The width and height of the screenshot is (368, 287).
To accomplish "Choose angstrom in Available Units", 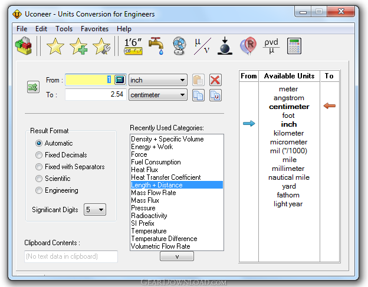I will click(288, 98).
